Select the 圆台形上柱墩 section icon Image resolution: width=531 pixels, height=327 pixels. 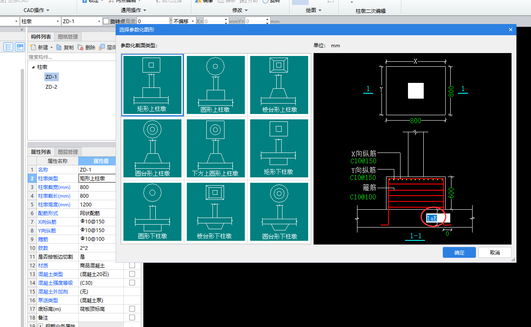(x=152, y=148)
